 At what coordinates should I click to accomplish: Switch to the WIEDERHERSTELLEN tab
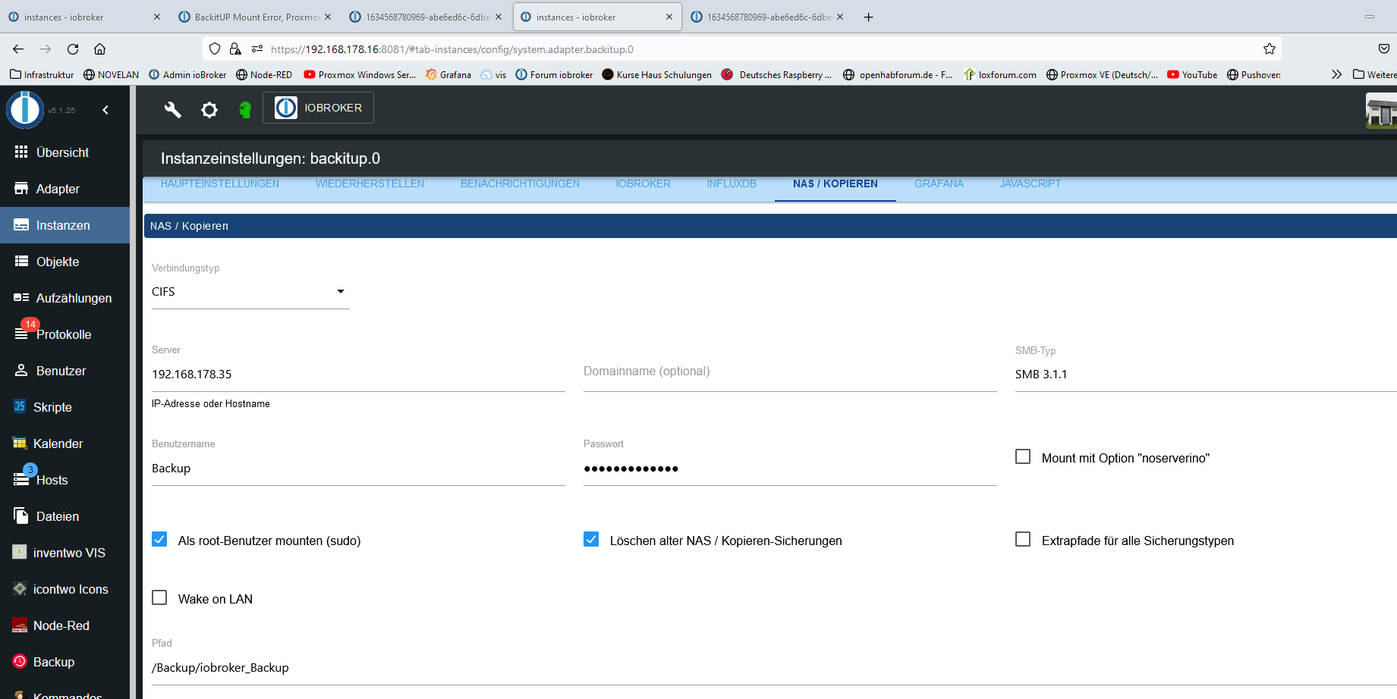click(370, 184)
